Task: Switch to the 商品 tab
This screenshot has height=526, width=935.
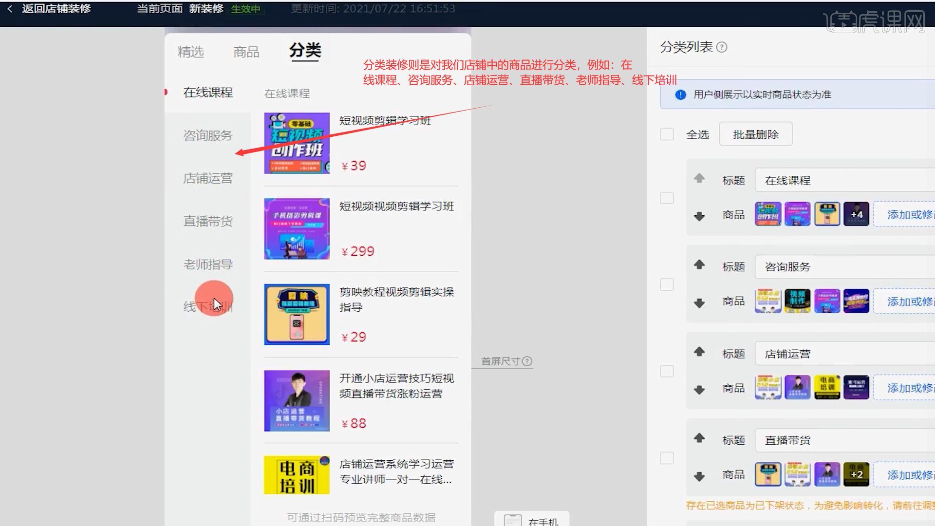Action: [246, 52]
